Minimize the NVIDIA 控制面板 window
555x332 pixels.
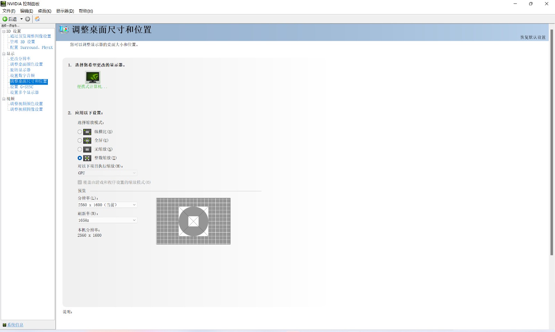[515, 4]
